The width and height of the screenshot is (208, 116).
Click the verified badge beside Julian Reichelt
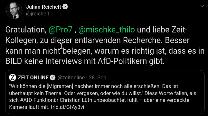65,7
